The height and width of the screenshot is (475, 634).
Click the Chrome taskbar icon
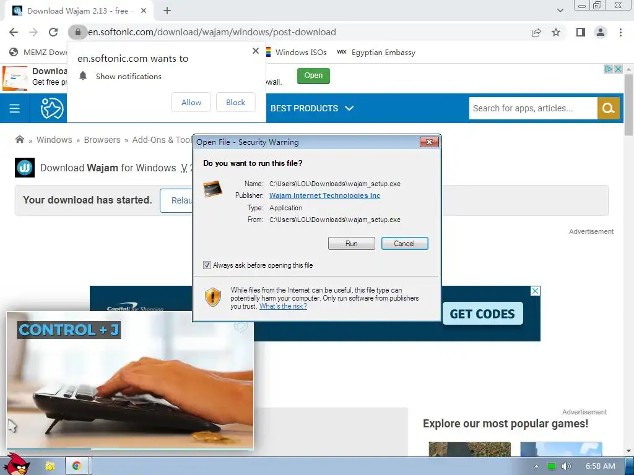point(76,466)
